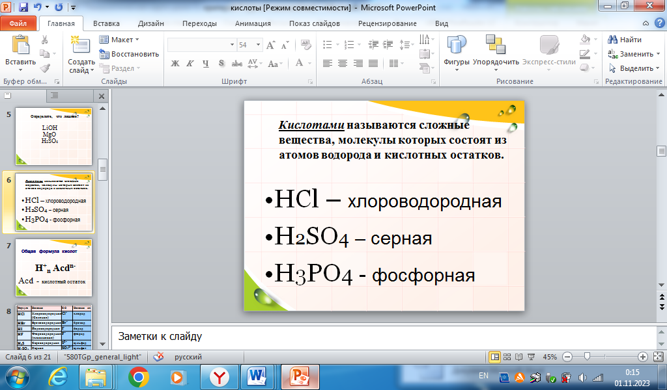This screenshot has height=390, width=667.
Task: Click the Format Painter brush icon
Action: point(45,68)
